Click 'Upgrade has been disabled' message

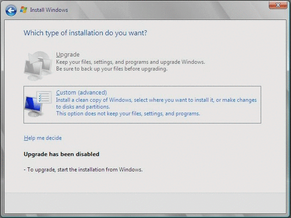61,154
